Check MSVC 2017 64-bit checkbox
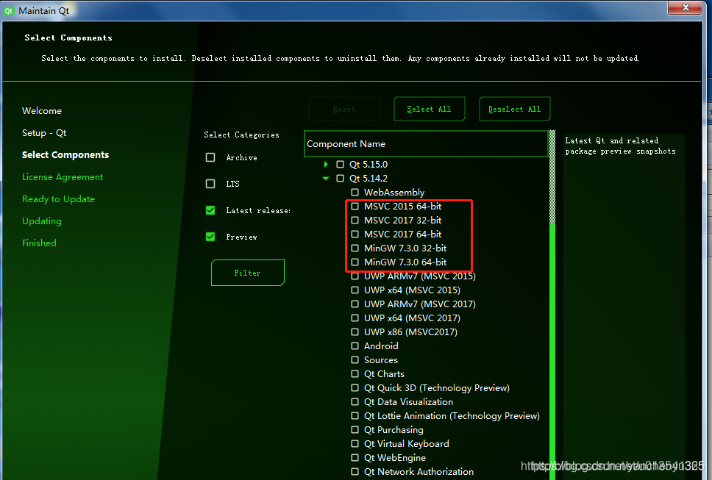 pos(355,234)
